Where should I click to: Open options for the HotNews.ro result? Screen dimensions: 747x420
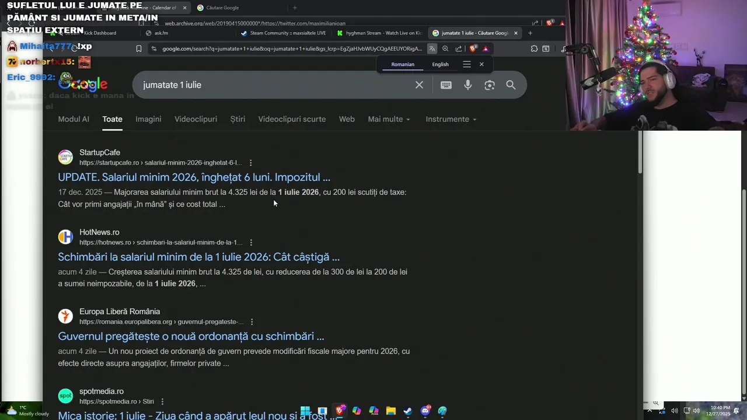click(x=251, y=243)
